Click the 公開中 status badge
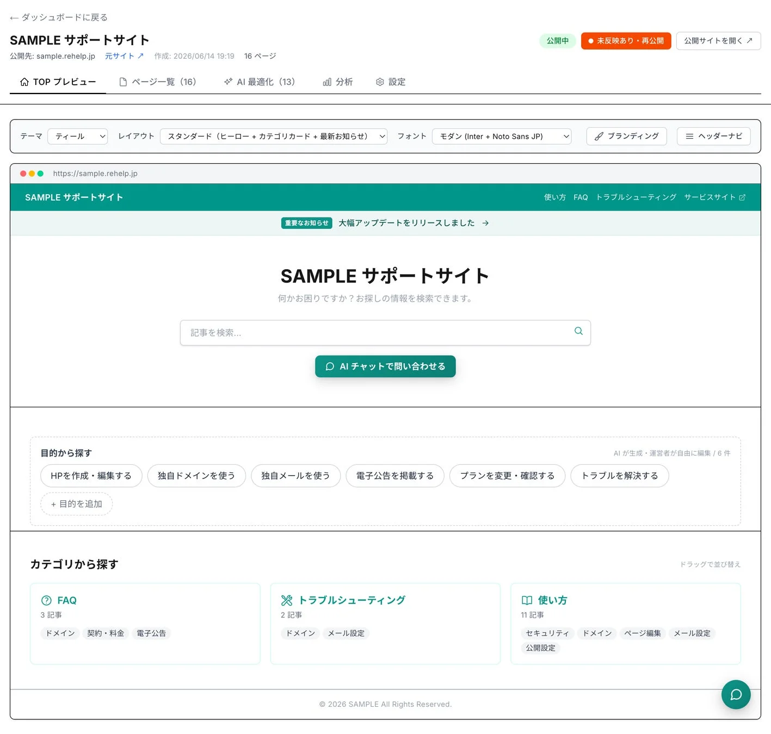 558,41
